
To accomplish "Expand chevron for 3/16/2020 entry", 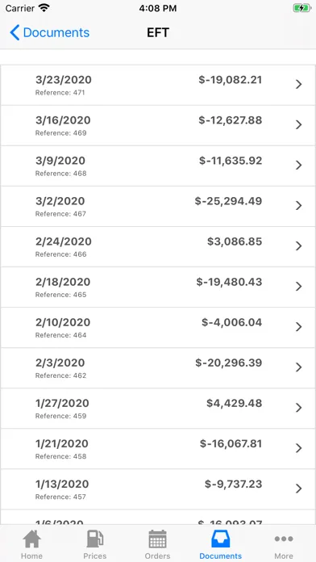I will [298, 124].
